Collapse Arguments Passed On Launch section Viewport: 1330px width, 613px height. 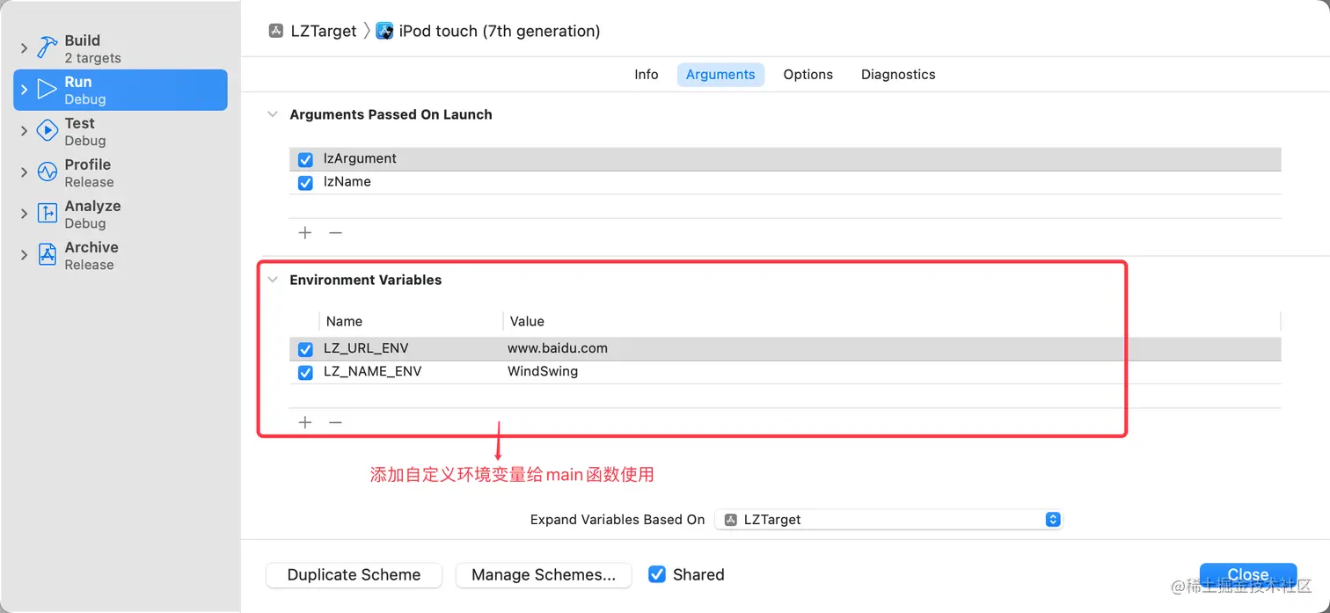(273, 114)
